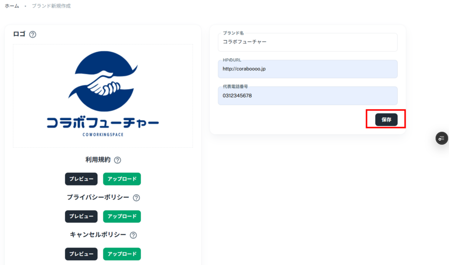This screenshot has height=265, width=449.
Task: Preview the 利用規約 document
Action: (81, 179)
